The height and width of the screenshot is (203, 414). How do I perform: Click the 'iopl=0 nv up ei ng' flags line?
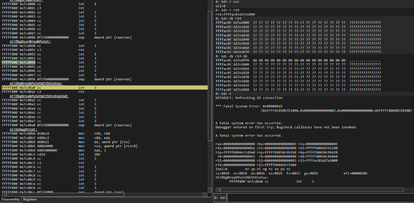click(253, 169)
